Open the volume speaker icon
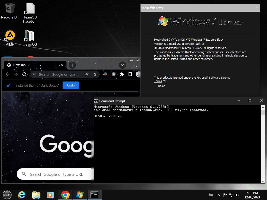This screenshot has width=267, height=200. 237,195
